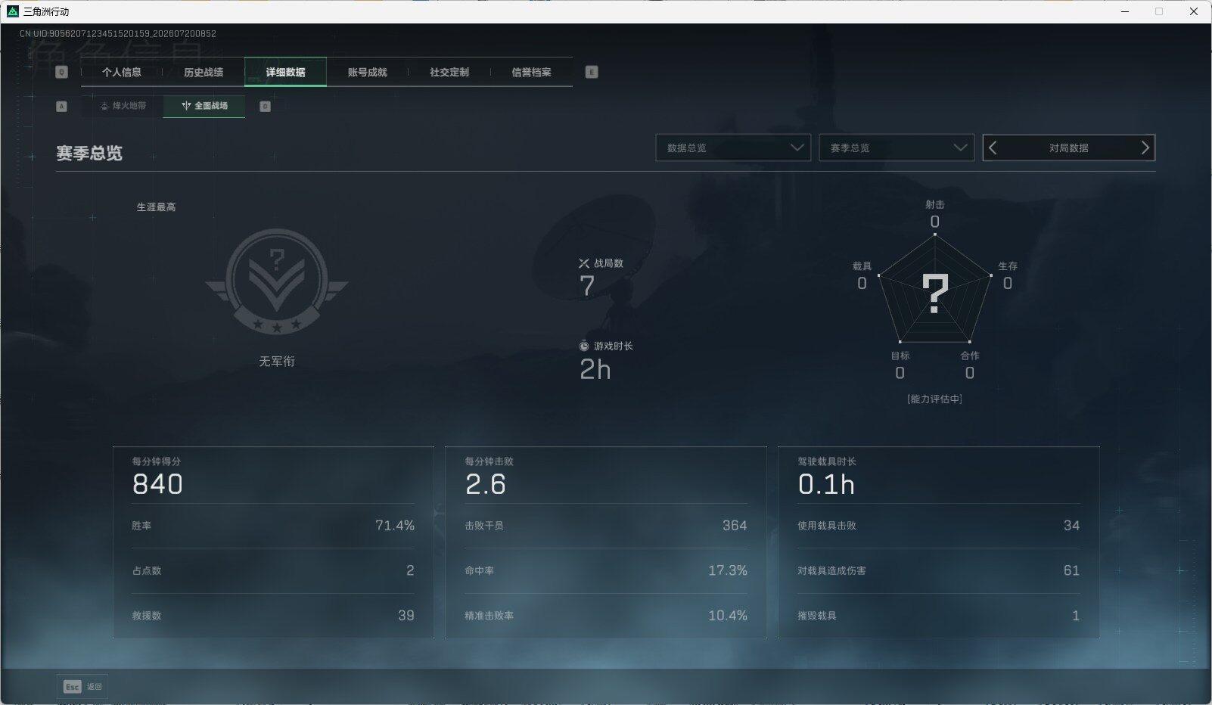Click the Esc 返回 button
This screenshot has height=705, width=1212.
[x=82, y=687]
